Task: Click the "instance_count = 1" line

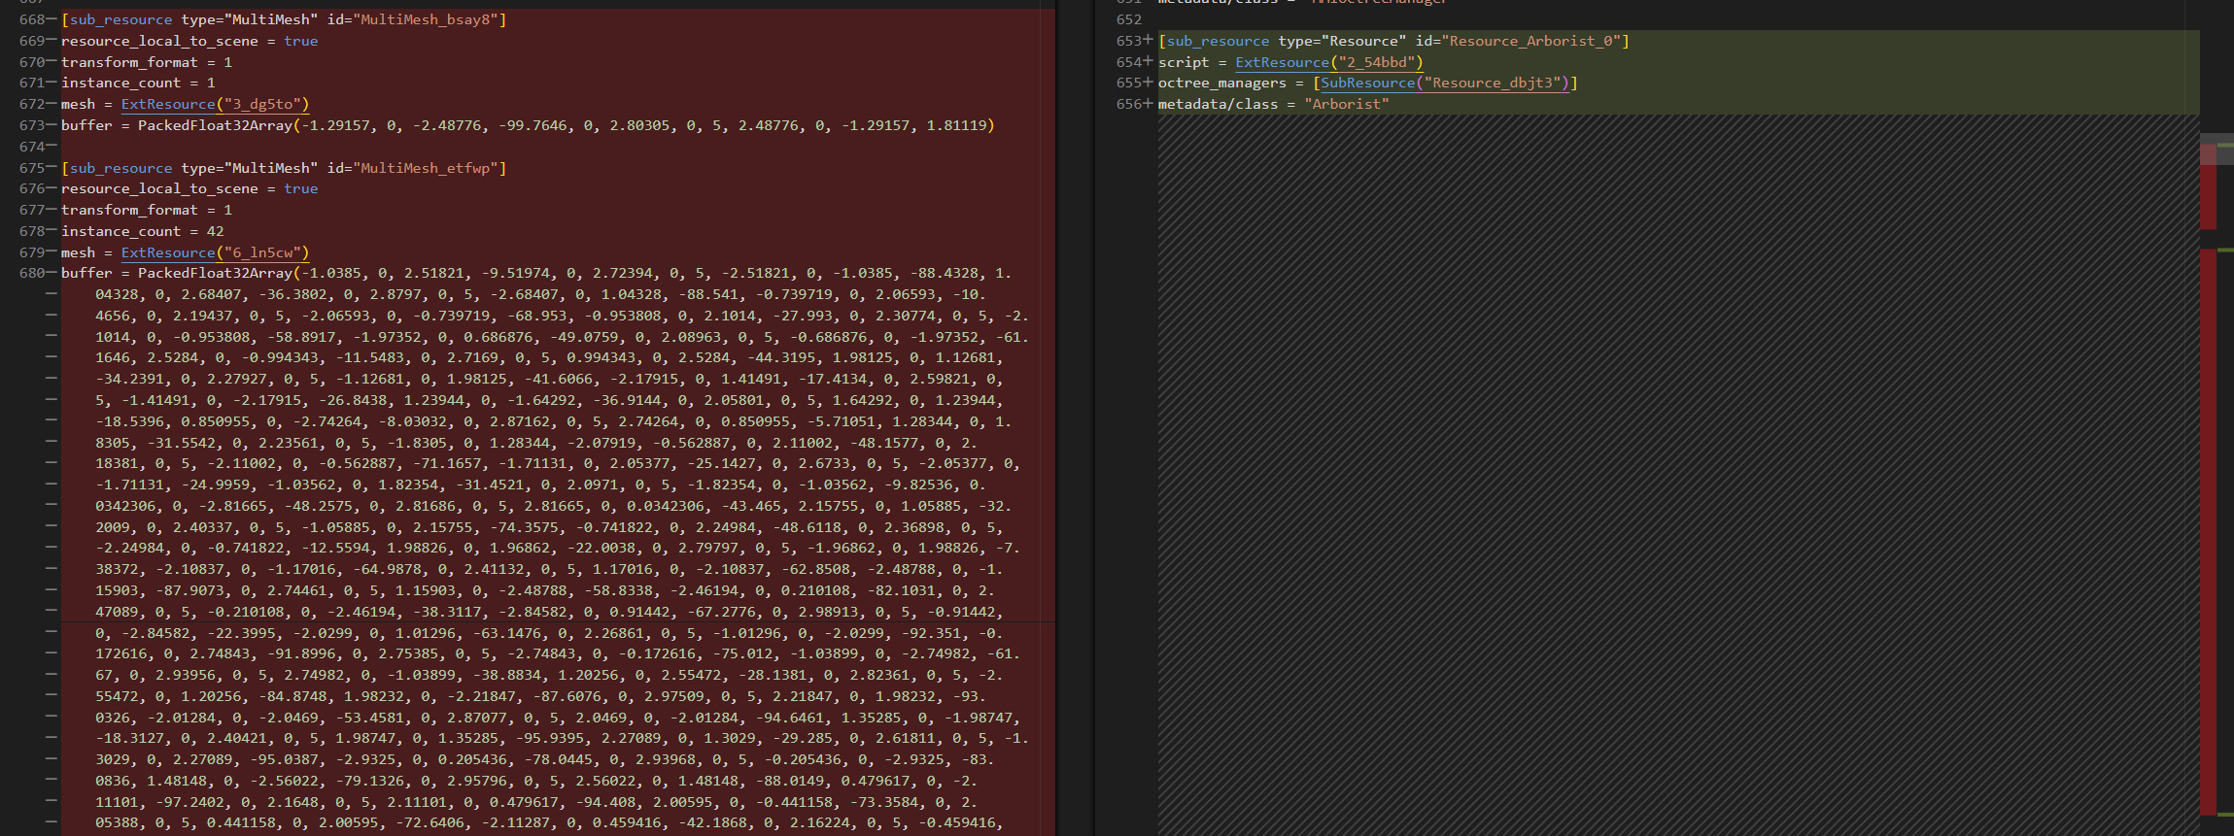Action: (138, 83)
